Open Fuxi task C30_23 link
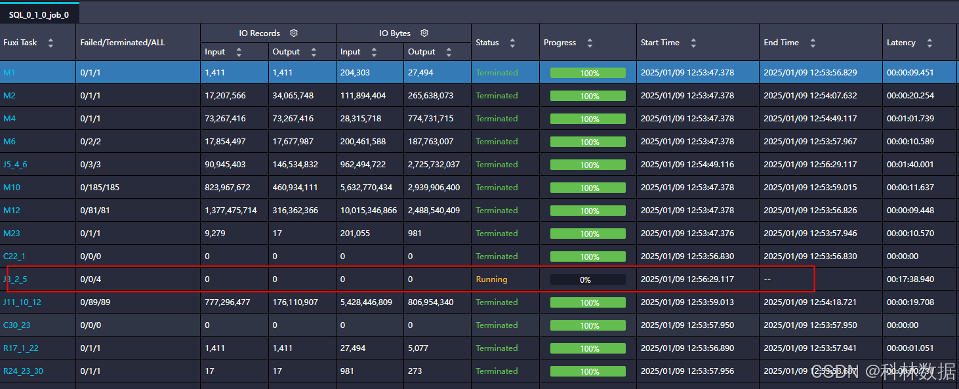This screenshot has height=389, width=959. pos(17,325)
